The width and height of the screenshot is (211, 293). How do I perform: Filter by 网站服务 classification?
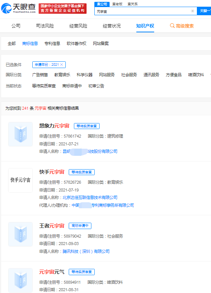(x=107, y=75)
